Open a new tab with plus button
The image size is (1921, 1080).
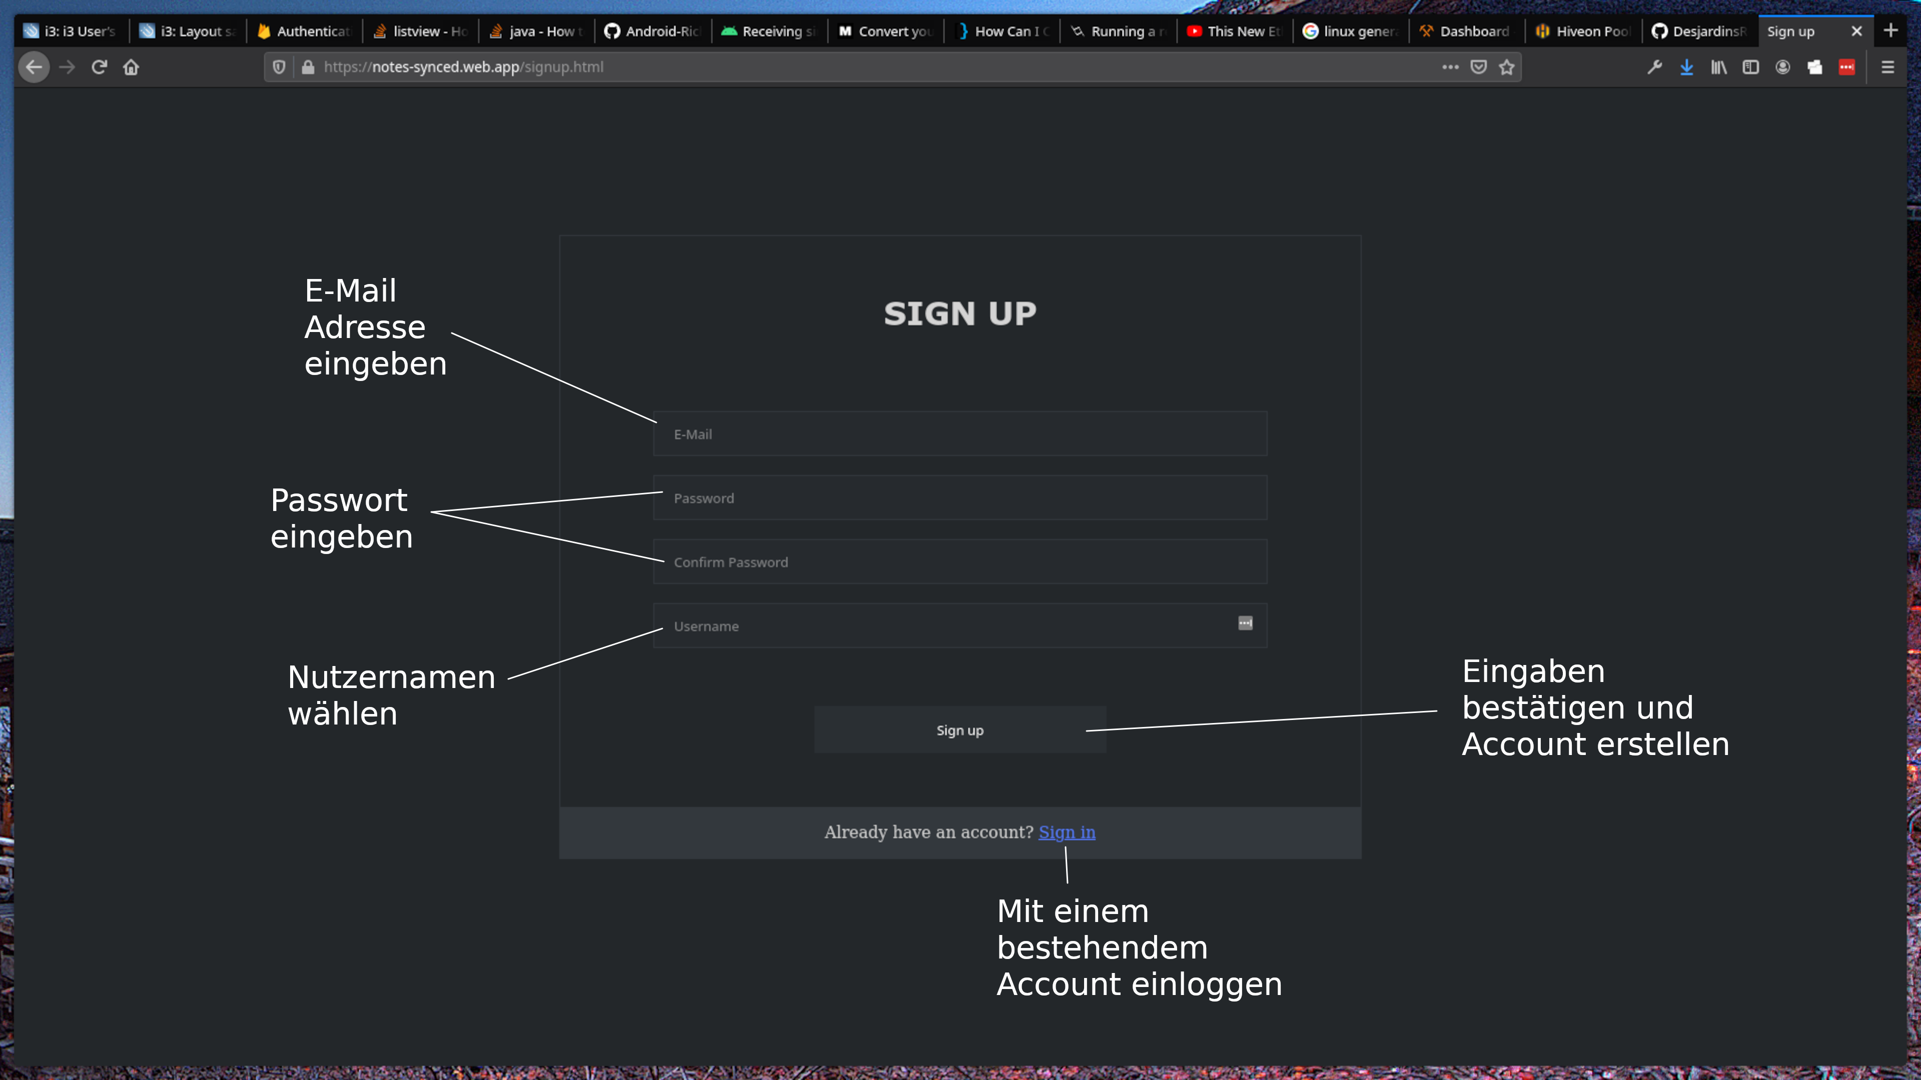[x=1890, y=30]
